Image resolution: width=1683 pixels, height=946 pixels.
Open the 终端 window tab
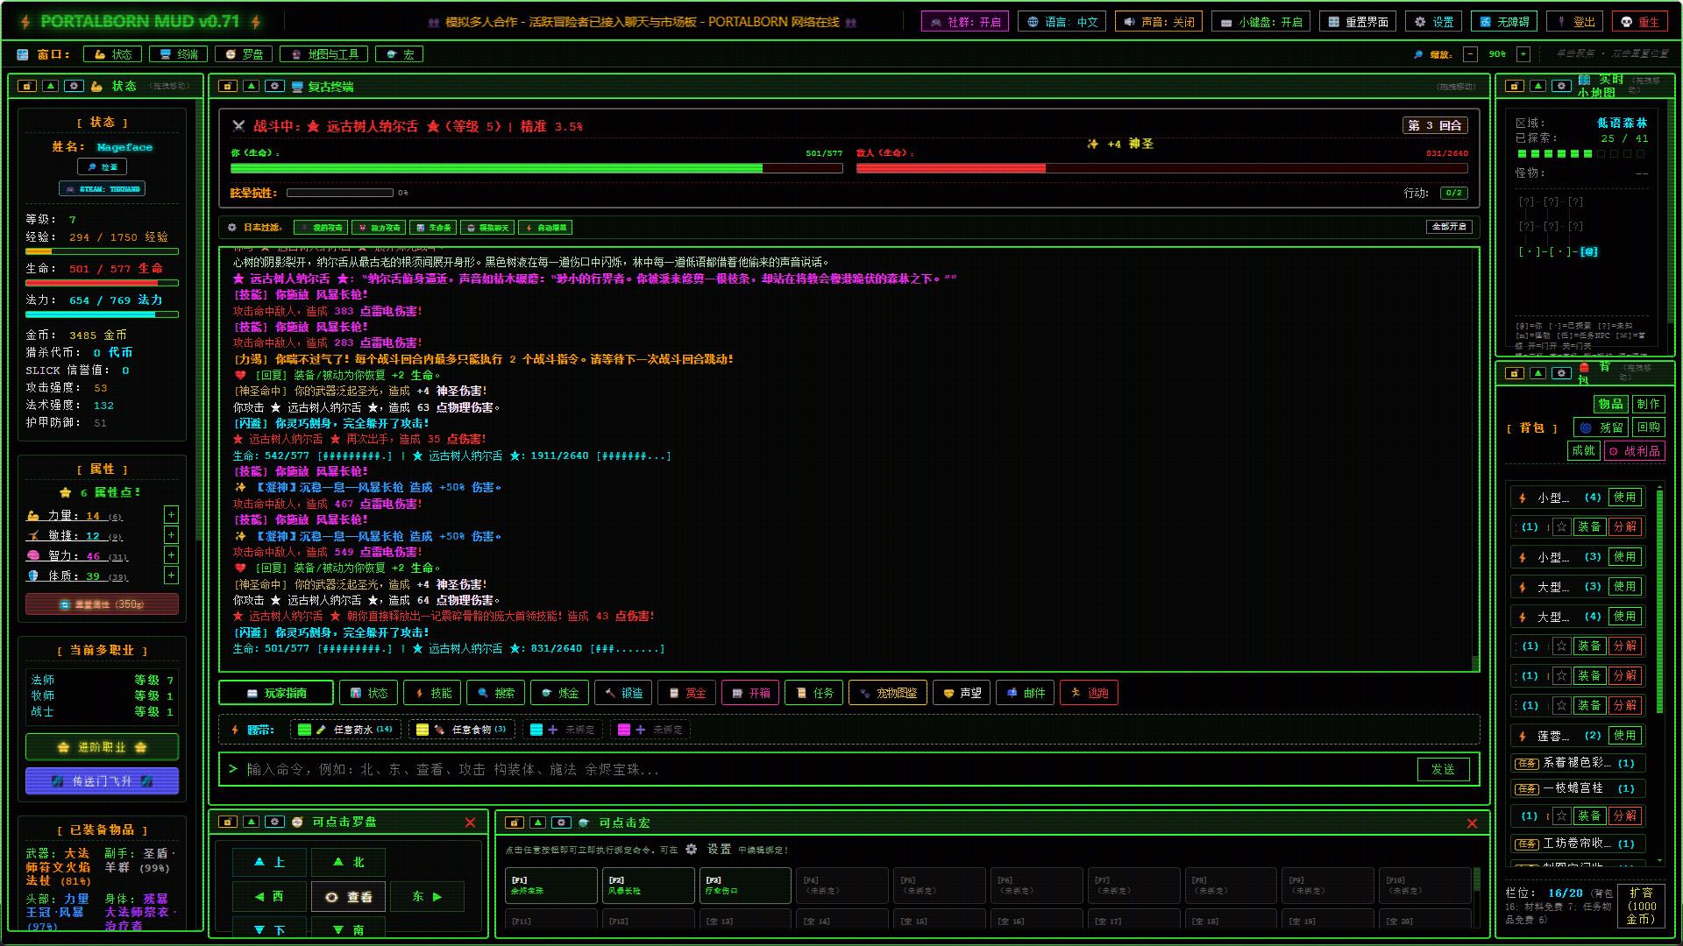tap(179, 54)
